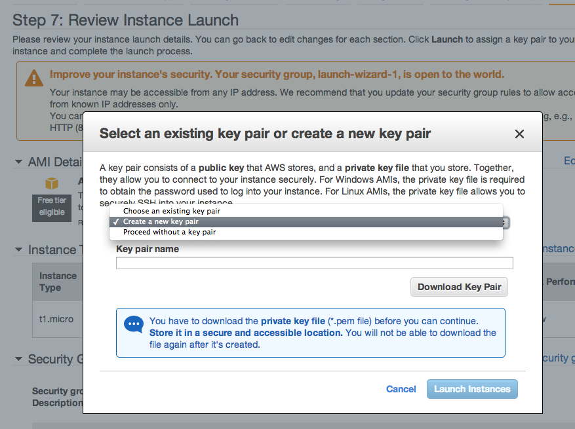Click the Download Key Pair button
This screenshot has width=575, height=429.
pyautogui.click(x=459, y=287)
